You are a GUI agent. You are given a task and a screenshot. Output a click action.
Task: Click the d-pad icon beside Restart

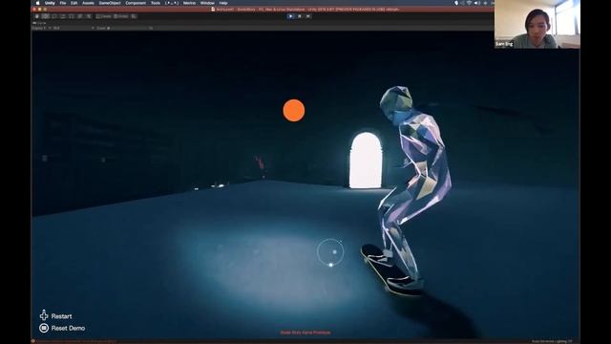pyautogui.click(x=44, y=315)
